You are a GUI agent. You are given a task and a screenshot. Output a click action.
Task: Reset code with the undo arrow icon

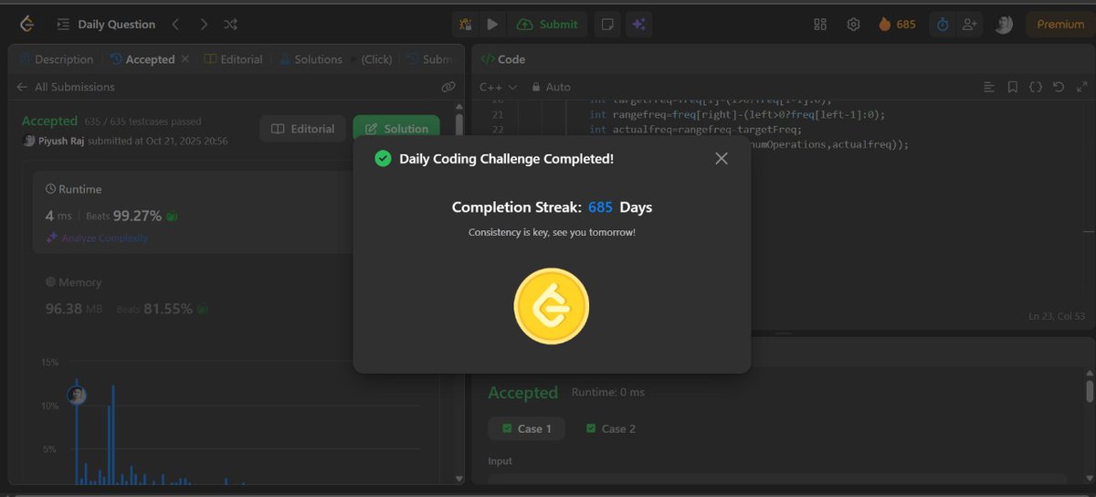click(x=1058, y=87)
